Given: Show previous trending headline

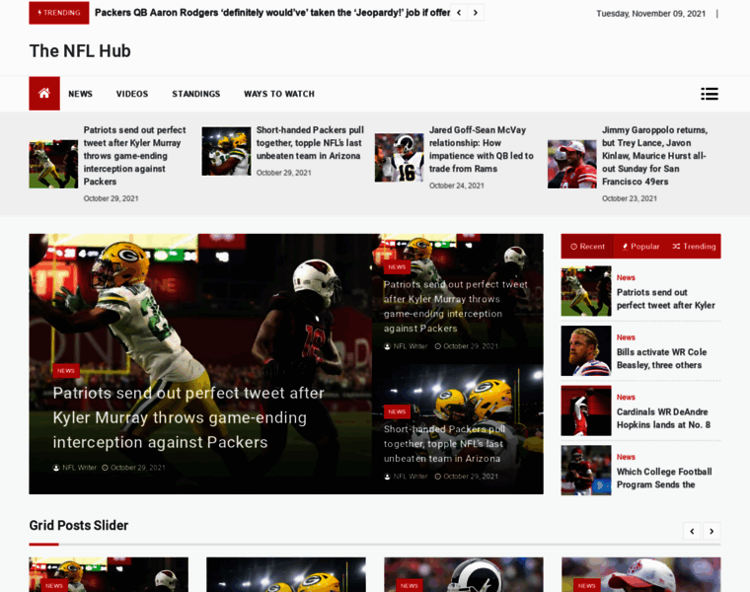Looking at the screenshot, I should click(459, 13).
